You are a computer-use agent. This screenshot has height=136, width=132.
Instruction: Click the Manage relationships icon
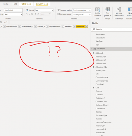coord(119,10)
